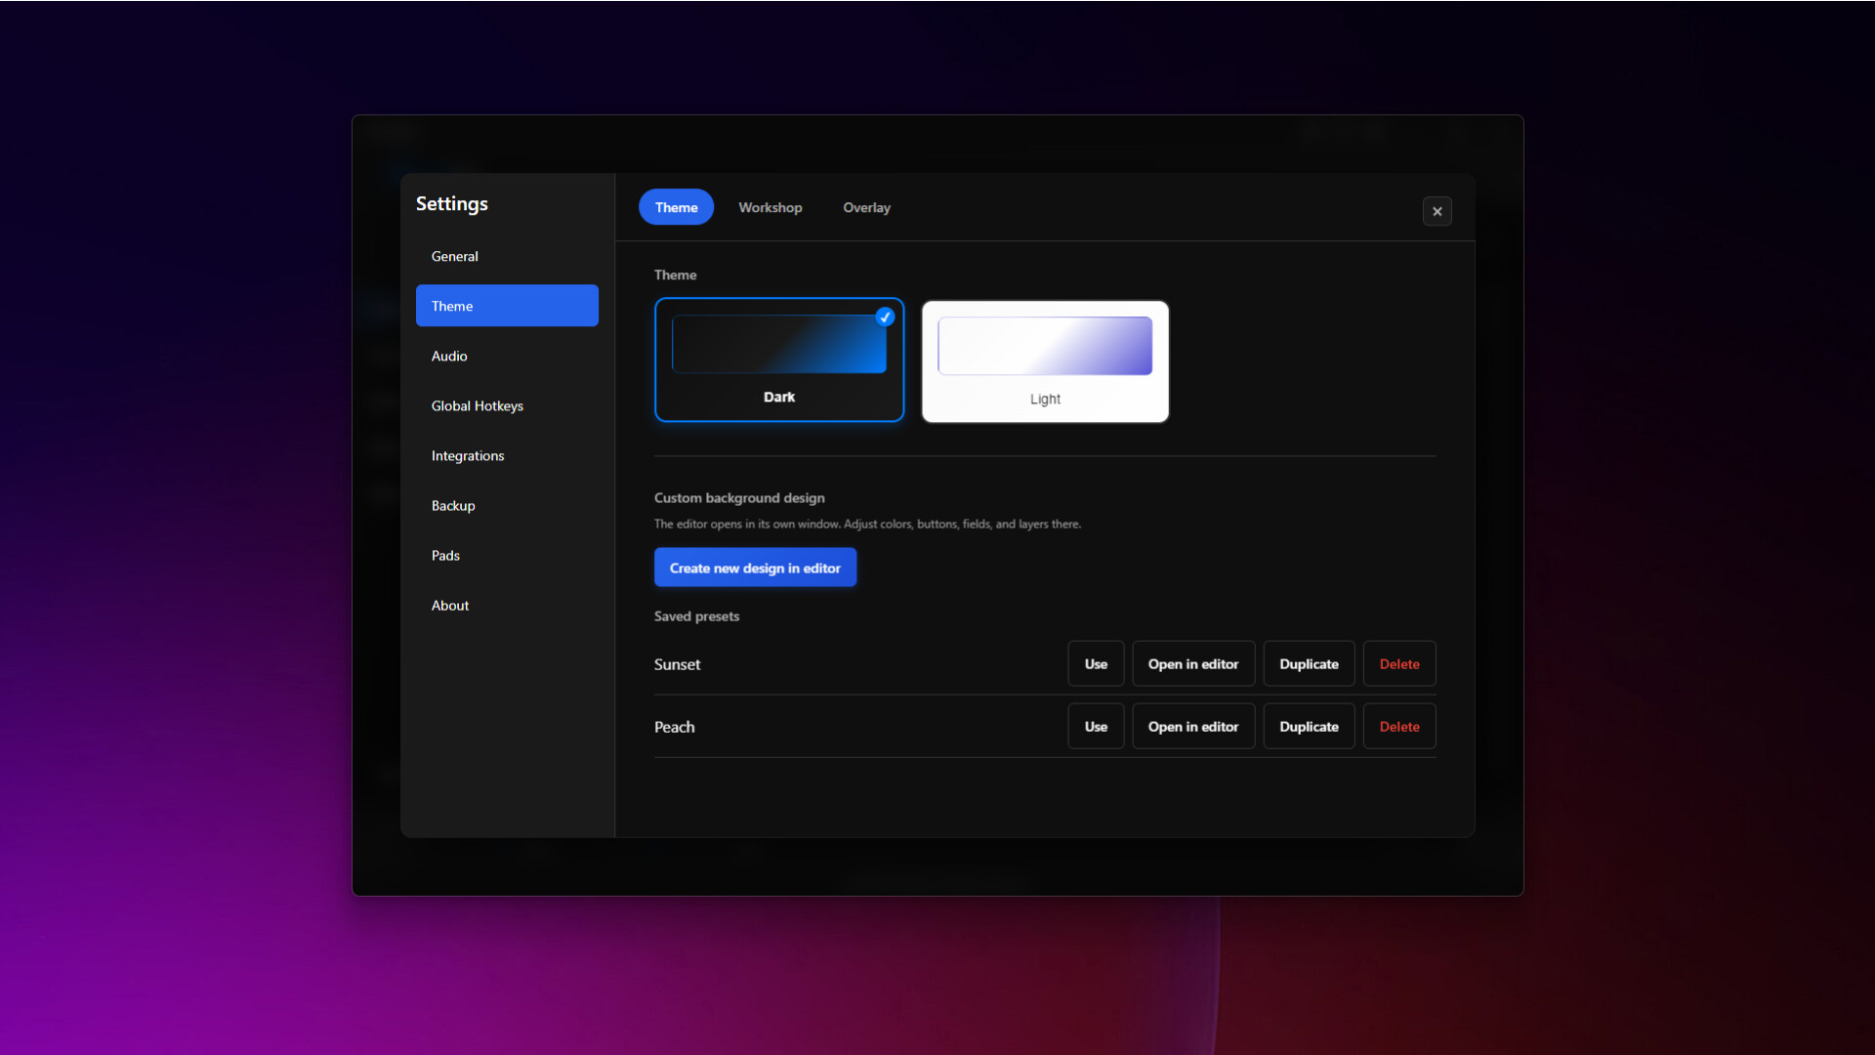Use the Sunset preset
This screenshot has height=1055, width=1875.
1096,664
